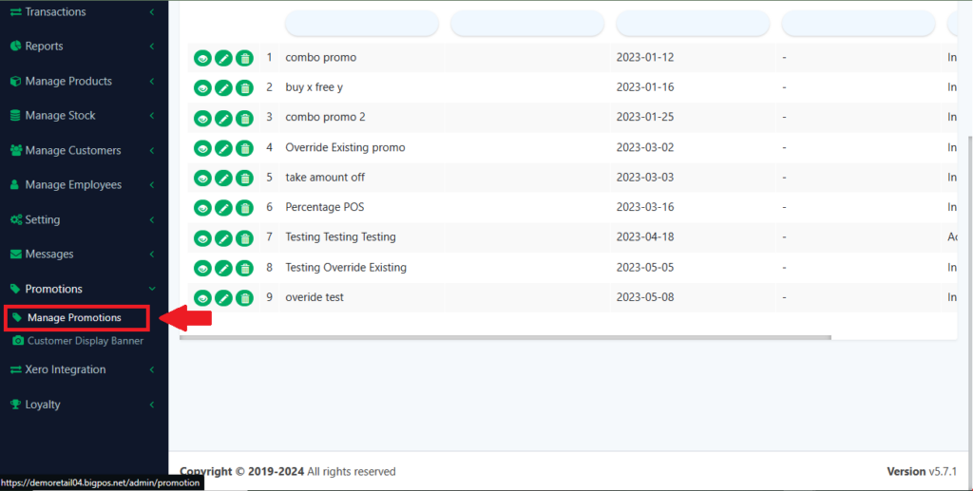973x491 pixels.
Task: Click trash icon for Percentage POS row
Action: [244, 208]
